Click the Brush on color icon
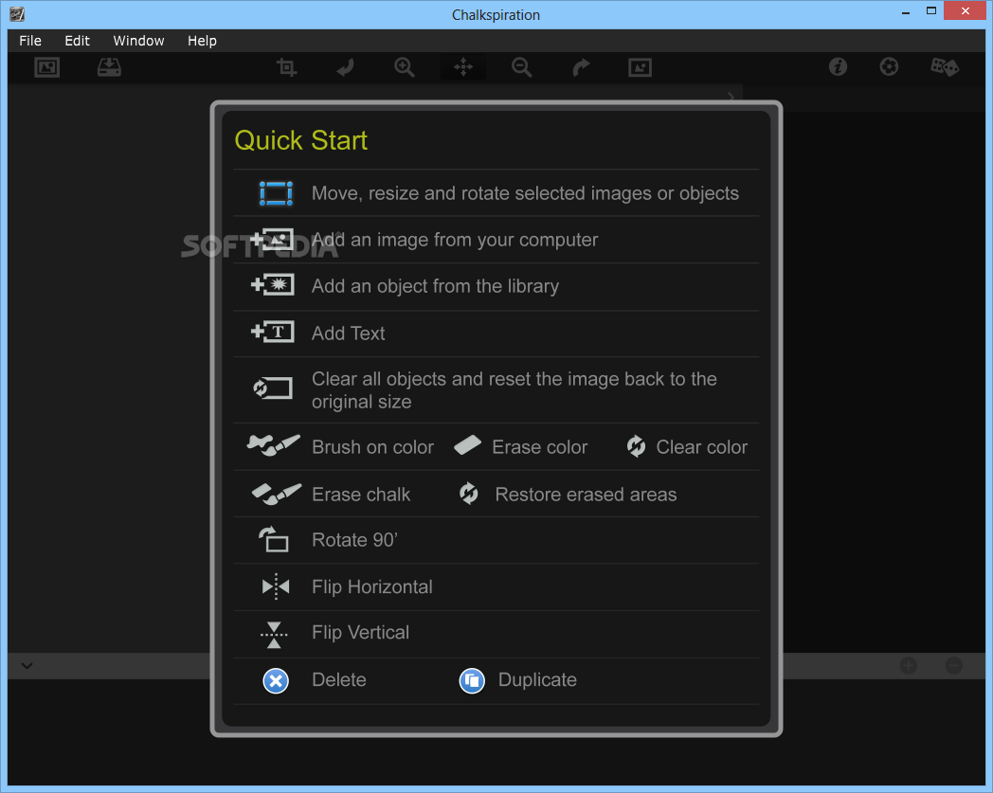Screen dimensions: 993x793 pyautogui.click(x=274, y=445)
